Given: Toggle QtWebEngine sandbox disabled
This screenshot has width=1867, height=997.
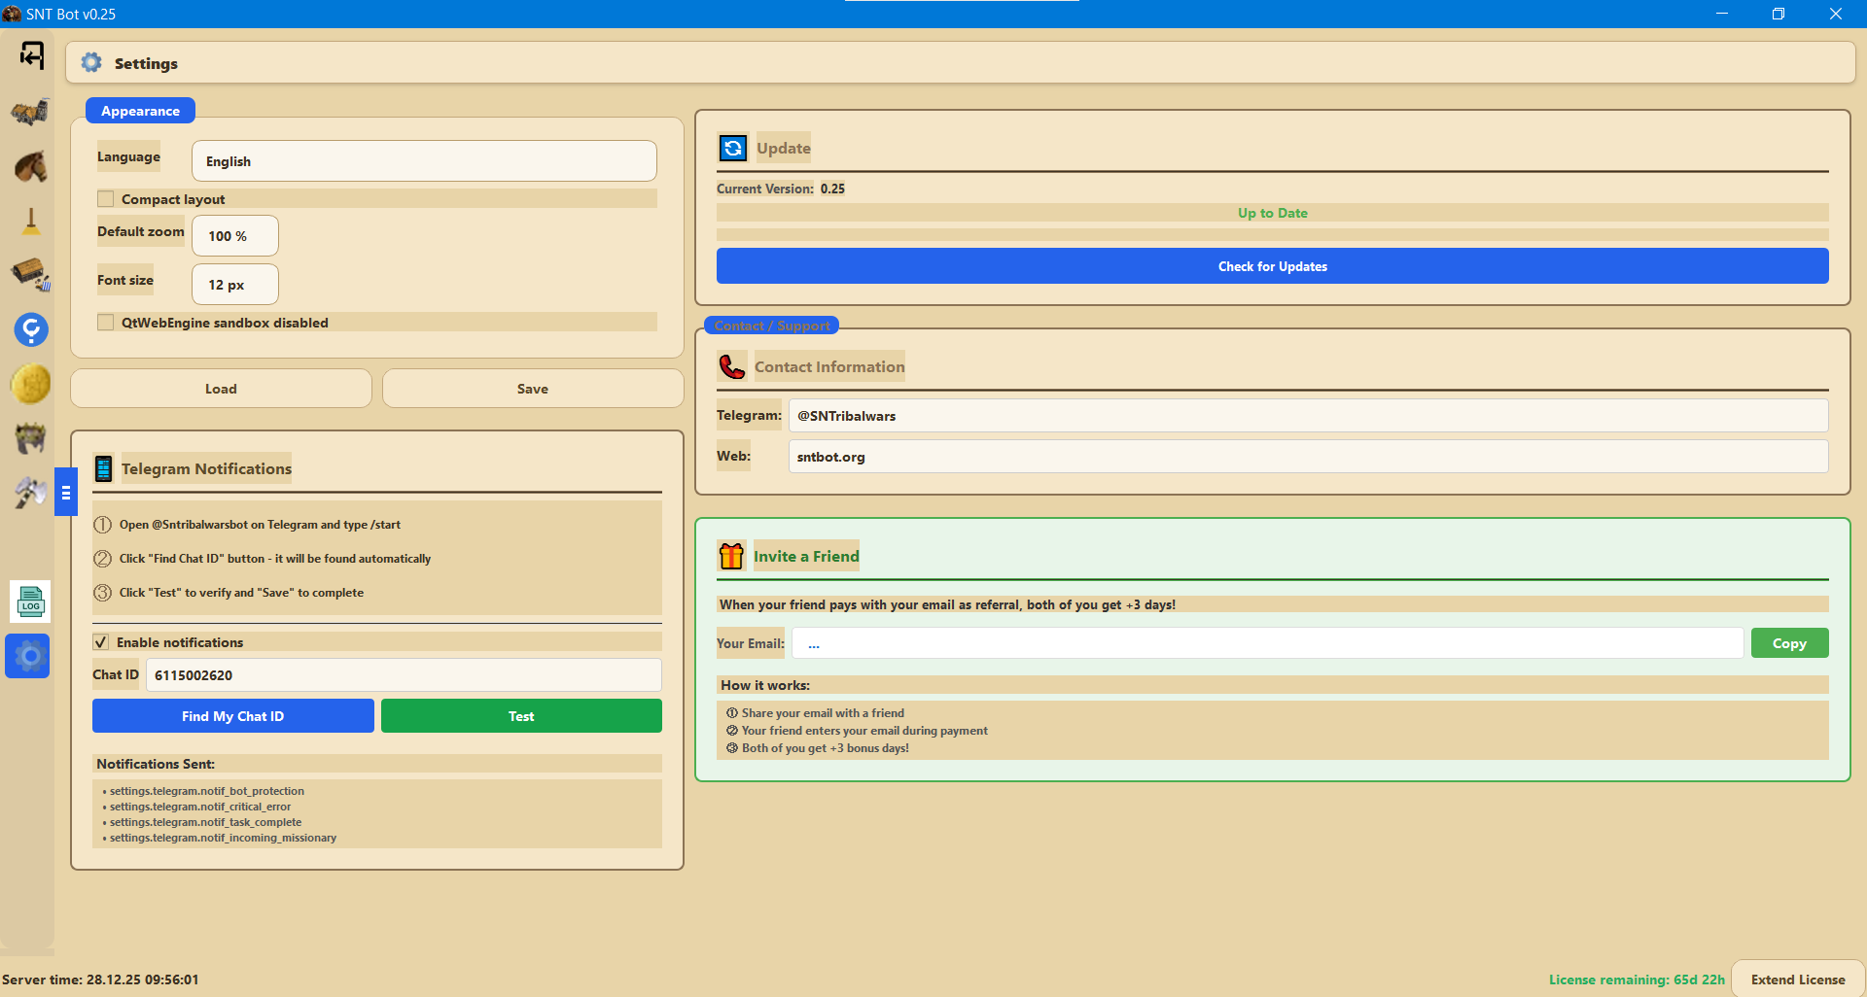Looking at the screenshot, I should coord(106,322).
